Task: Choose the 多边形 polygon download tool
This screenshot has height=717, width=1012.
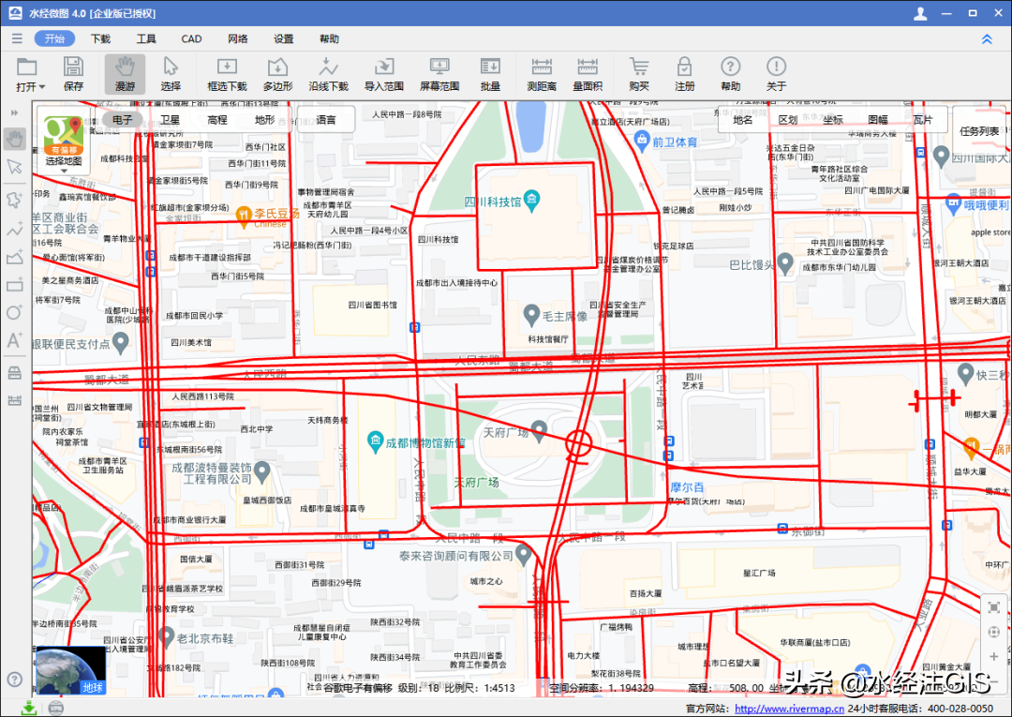Action: (x=277, y=73)
